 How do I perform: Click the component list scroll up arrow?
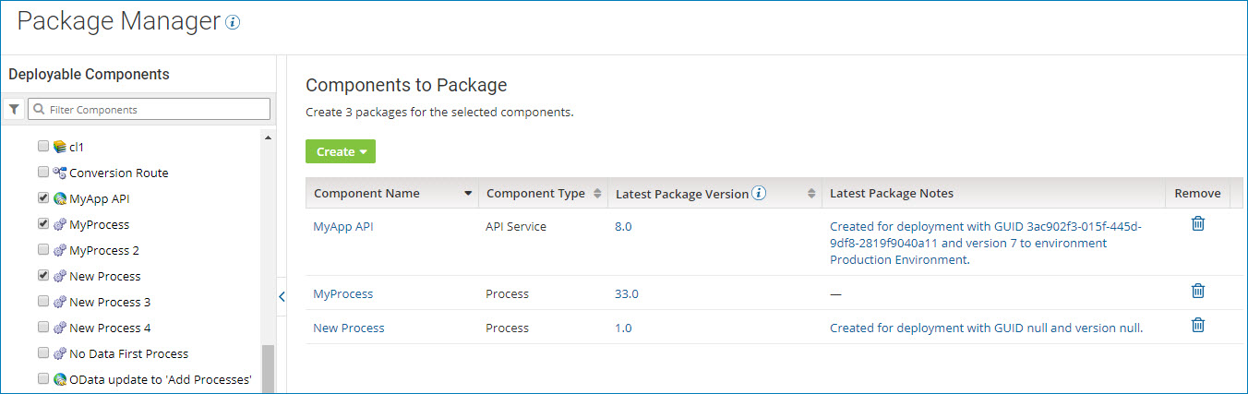[269, 137]
